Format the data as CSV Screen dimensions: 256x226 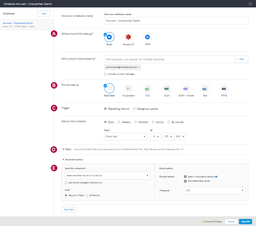click(148, 88)
